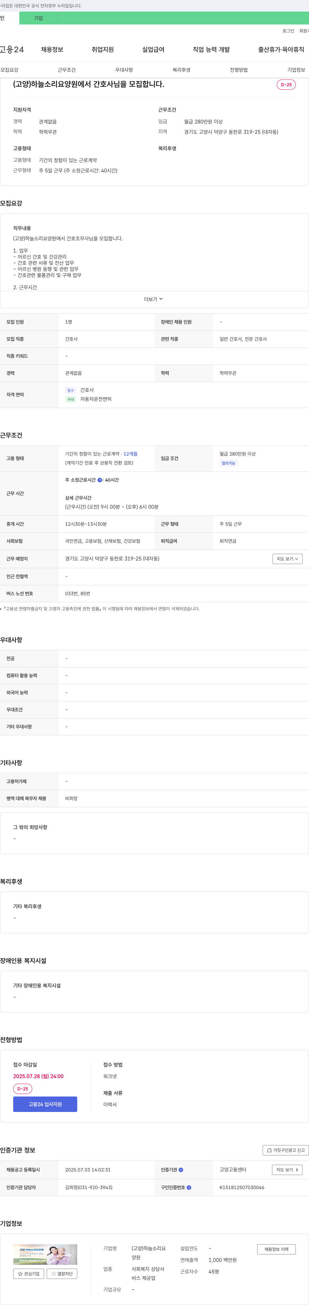Click the deadline 2025.07.28 (월) 24:00
Viewport: 309px width, 1305px height.
tap(39, 1076)
